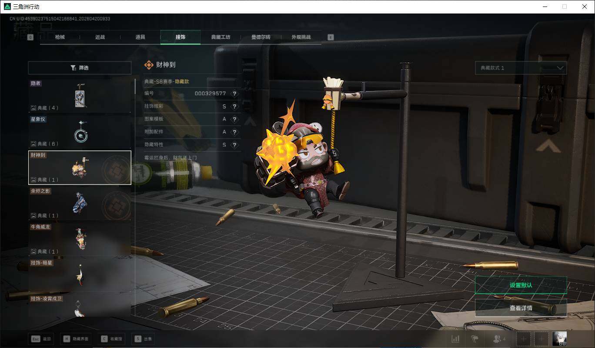Screen dimensions: 595x348
Task: Click the 典藏 icon under 财神到
Action: pyautogui.click(x=33, y=180)
